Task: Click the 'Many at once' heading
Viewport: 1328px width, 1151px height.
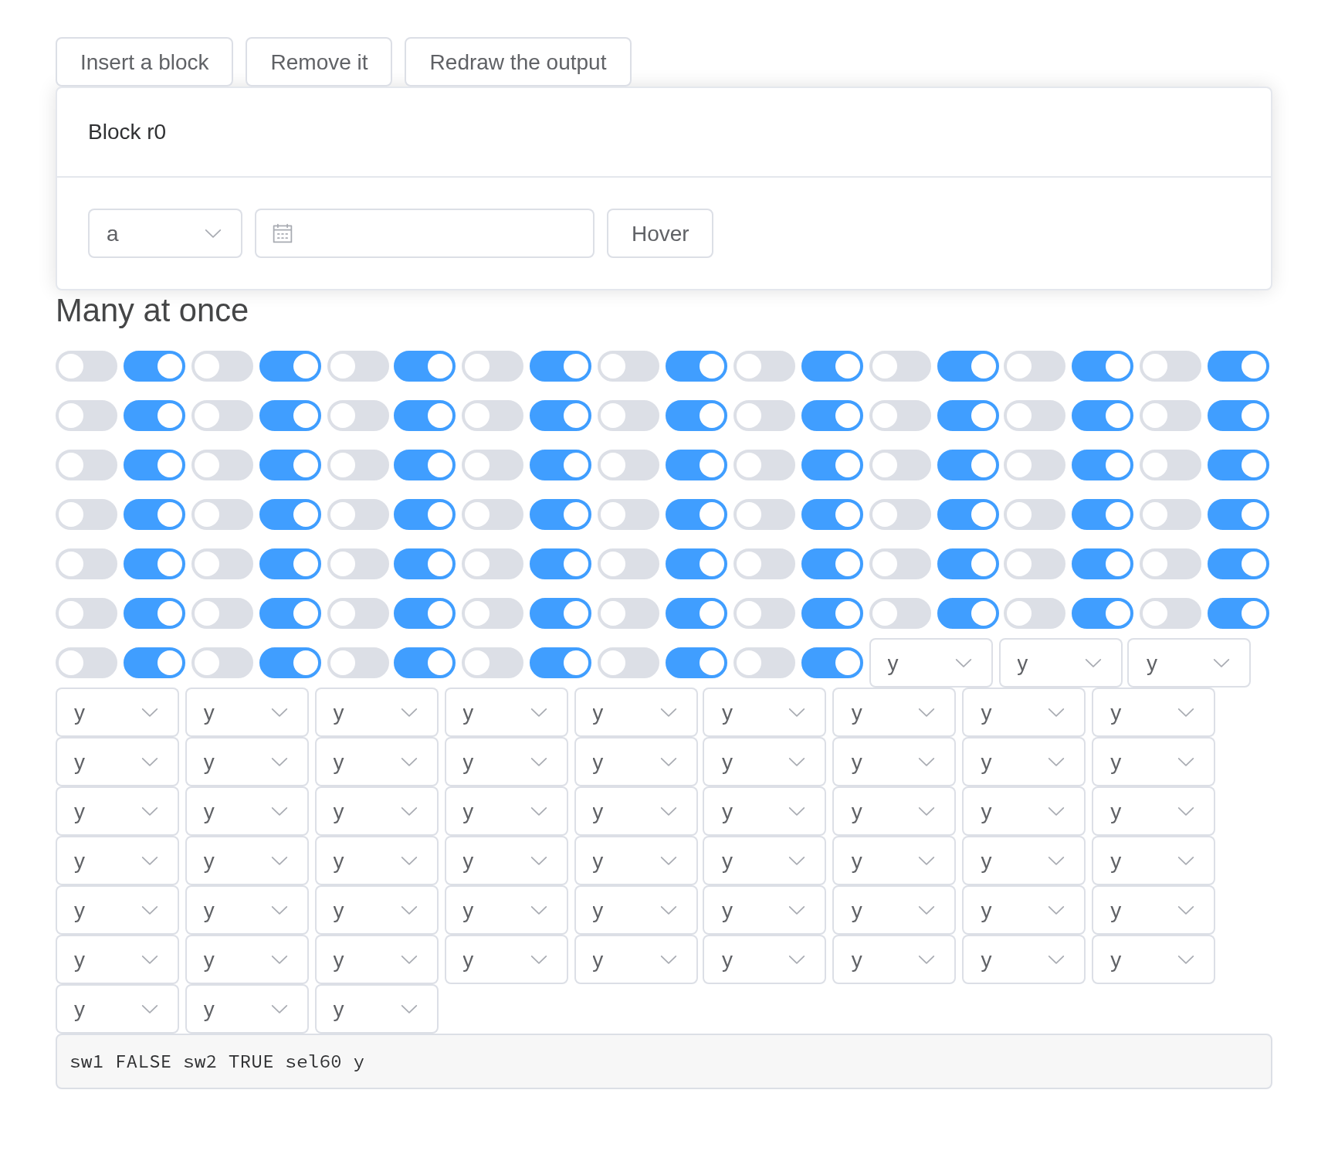Action: (152, 311)
